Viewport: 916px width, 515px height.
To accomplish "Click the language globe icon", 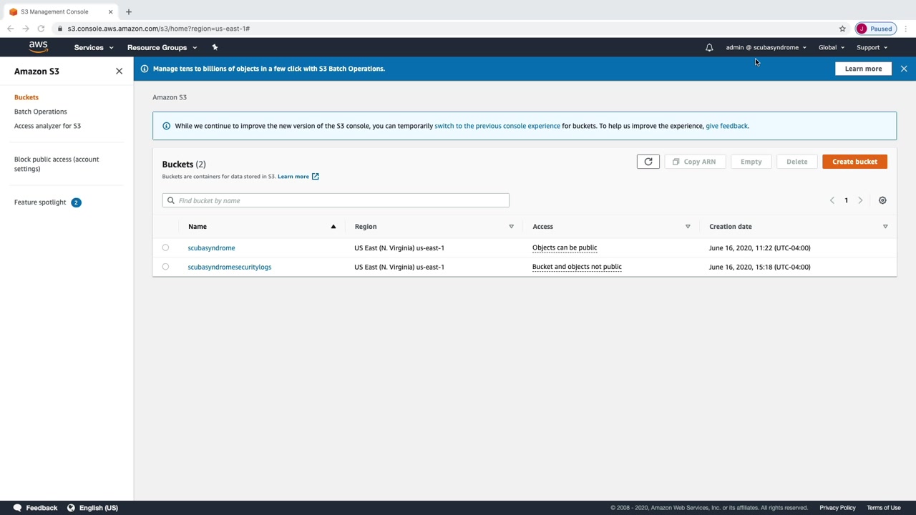I will (71, 508).
